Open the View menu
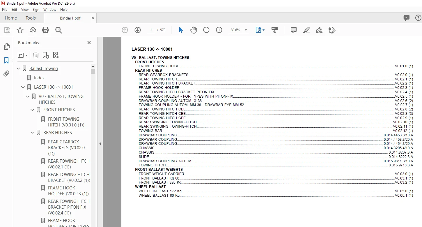The image size is (422, 227). click(25, 10)
